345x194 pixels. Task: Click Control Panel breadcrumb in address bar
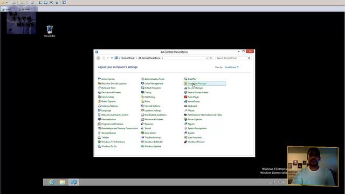point(128,58)
